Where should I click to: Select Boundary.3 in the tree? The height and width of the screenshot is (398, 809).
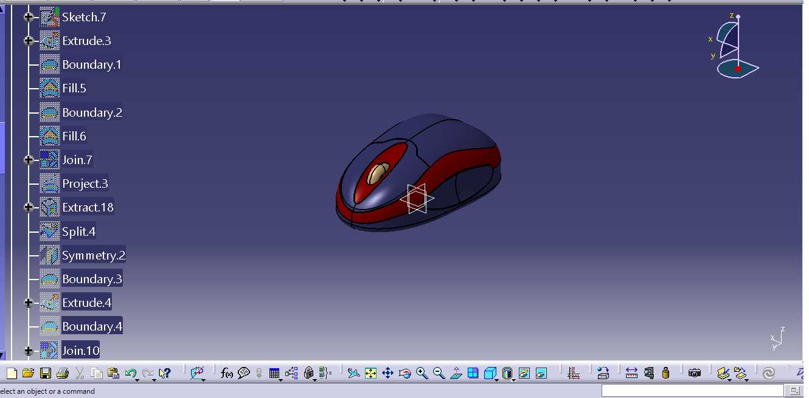[x=92, y=279]
